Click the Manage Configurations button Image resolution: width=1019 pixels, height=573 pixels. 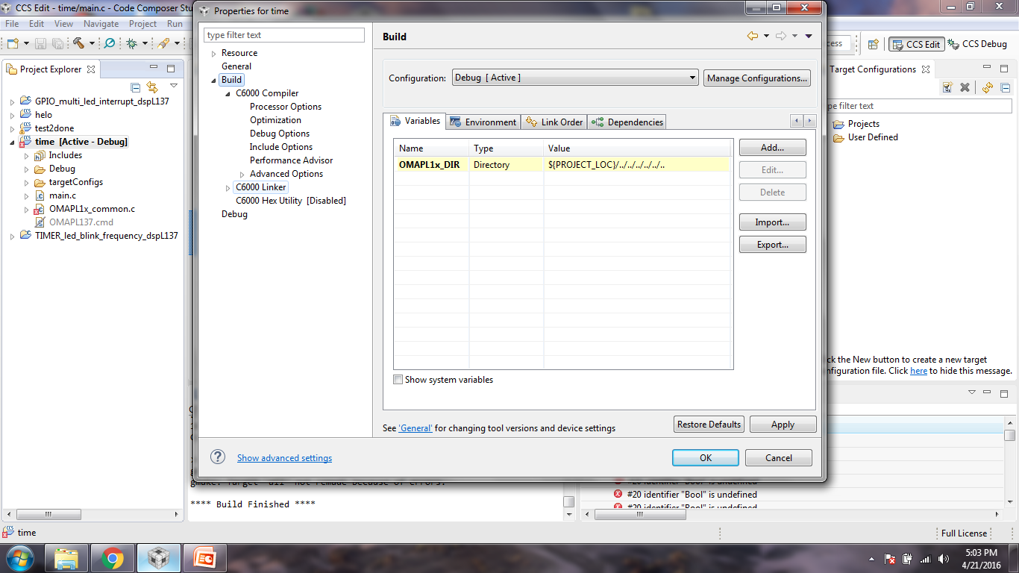(756, 78)
